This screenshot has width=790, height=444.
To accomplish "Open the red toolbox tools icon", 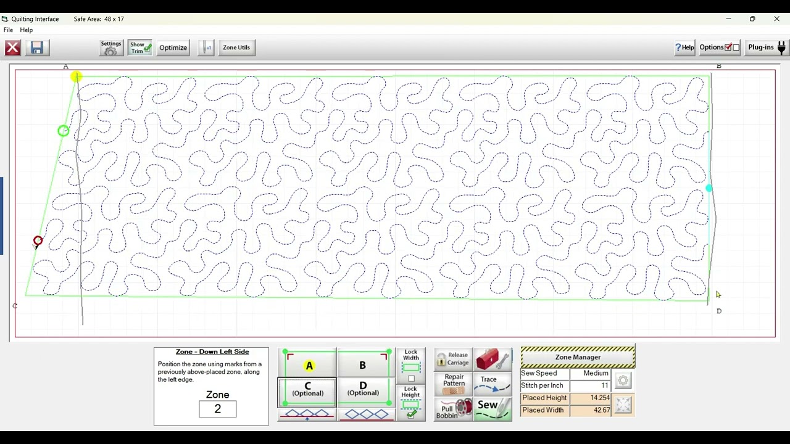I will click(493, 359).
